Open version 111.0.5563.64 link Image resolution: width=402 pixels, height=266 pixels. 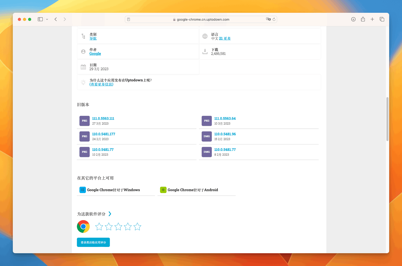[225, 119]
